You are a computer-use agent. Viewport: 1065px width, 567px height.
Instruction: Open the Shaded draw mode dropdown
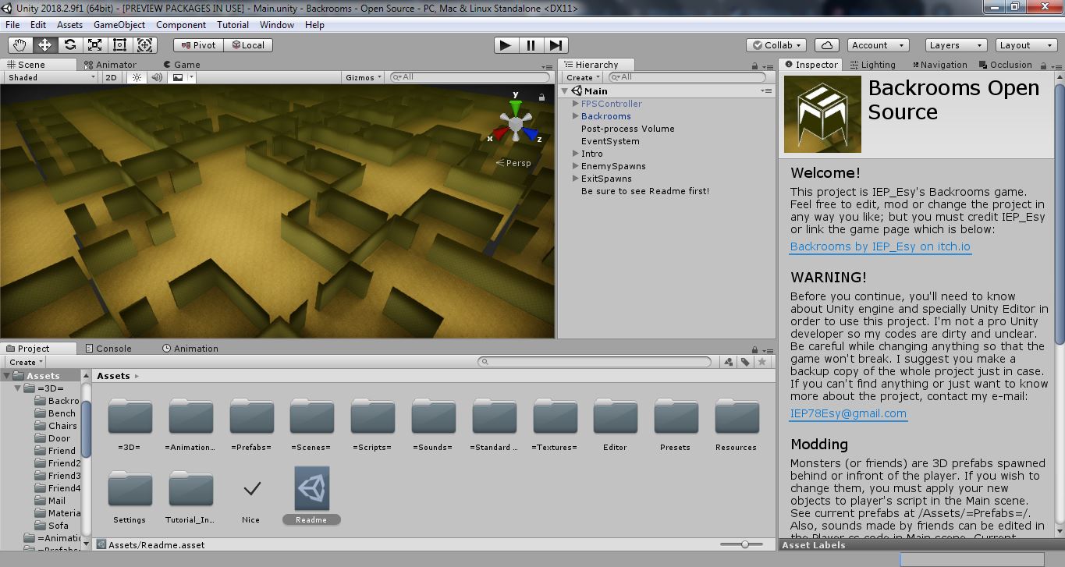coord(51,77)
